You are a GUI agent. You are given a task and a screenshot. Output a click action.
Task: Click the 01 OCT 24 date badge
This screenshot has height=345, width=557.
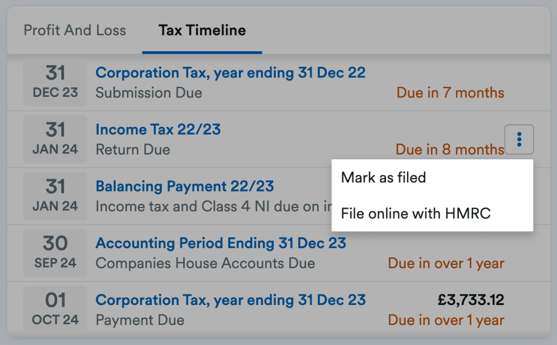pyautogui.click(x=55, y=309)
